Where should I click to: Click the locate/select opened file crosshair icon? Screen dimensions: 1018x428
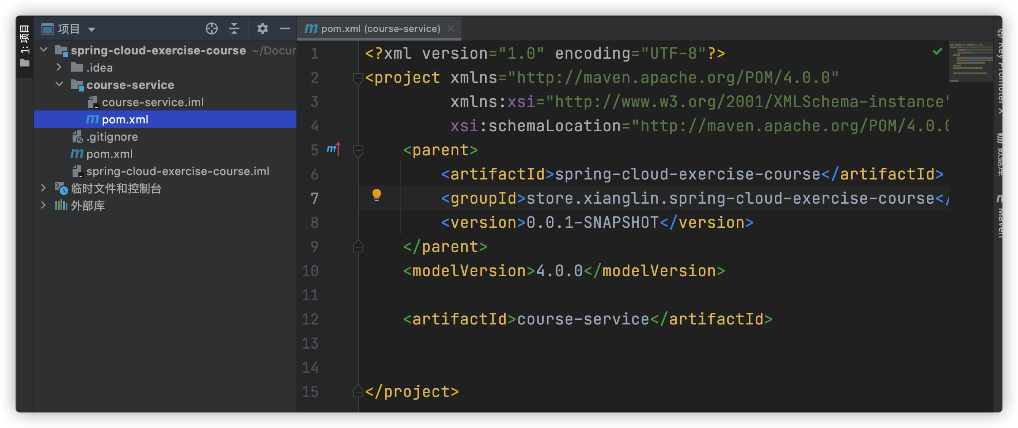[211, 28]
